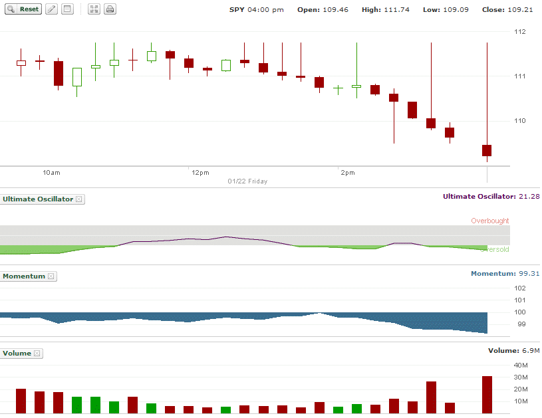Open the chart settings panel icon

67,9
